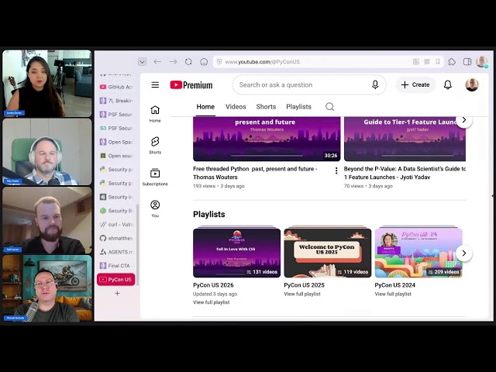This screenshot has height=372, width=496.
Task: Click the browser address bar URL
Action: pos(263,62)
